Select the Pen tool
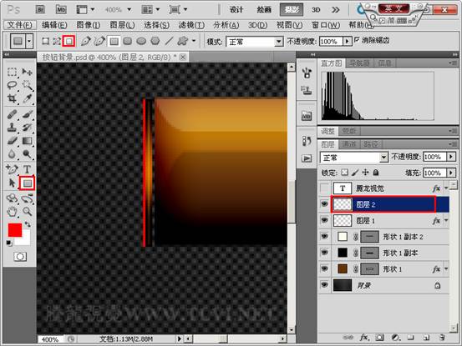The image size is (462, 346). click(x=12, y=169)
